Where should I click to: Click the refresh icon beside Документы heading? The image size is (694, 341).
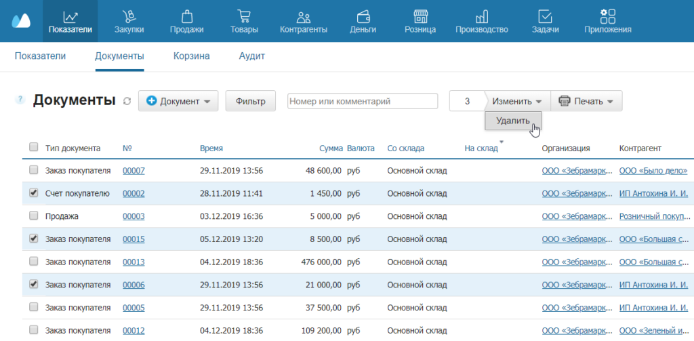(127, 101)
